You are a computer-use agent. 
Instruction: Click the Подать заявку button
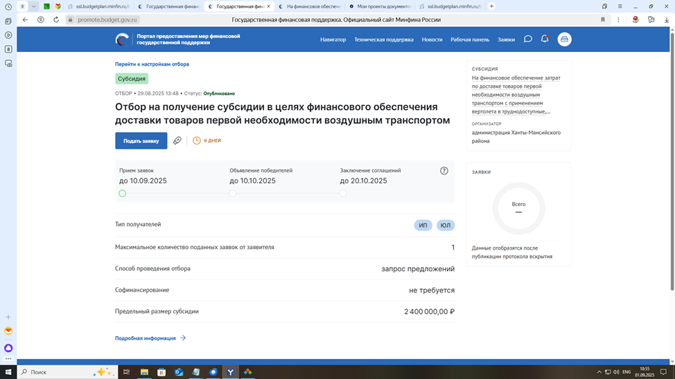tap(141, 140)
